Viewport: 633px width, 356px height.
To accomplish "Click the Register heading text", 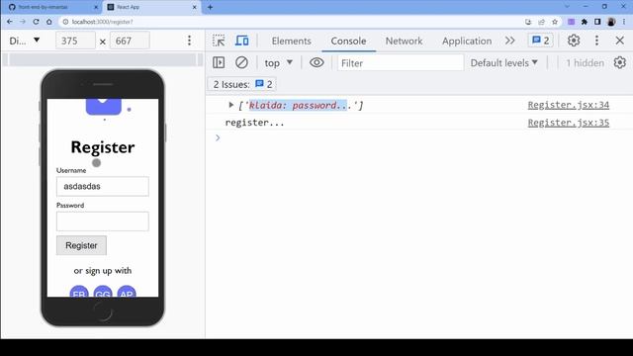I will tap(103, 147).
